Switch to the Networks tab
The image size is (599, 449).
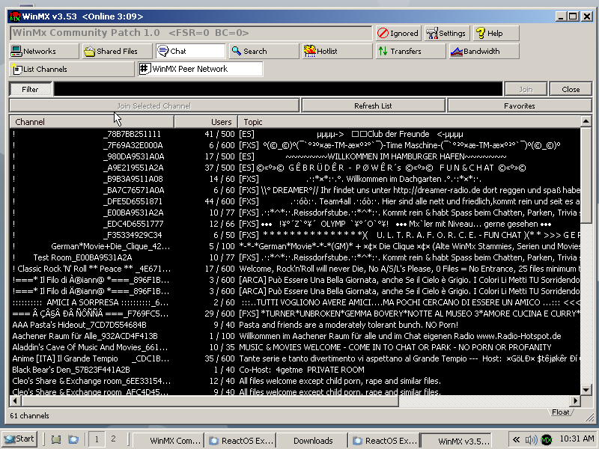[44, 51]
